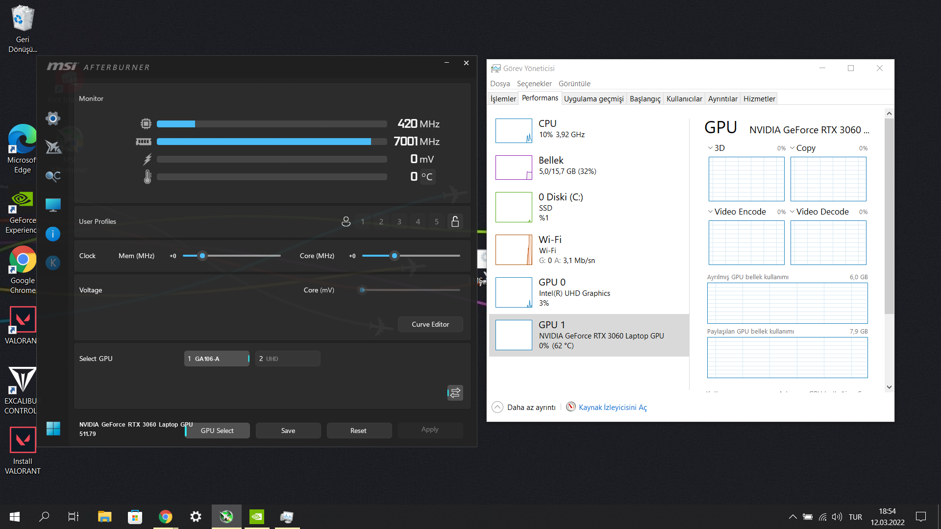Open the Görüntüle menu
The image size is (941, 529).
coord(574,84)
